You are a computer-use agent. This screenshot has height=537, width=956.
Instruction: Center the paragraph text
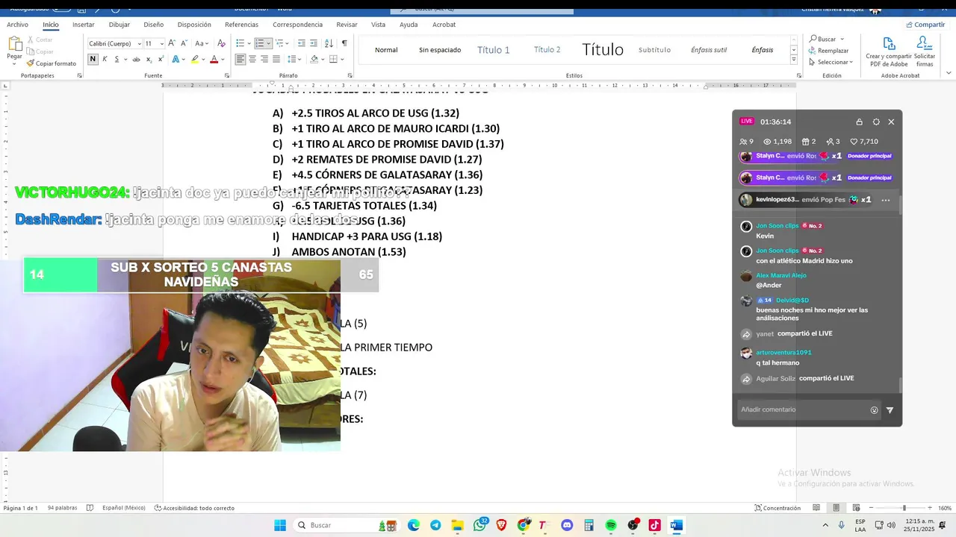tap(252, 59)
